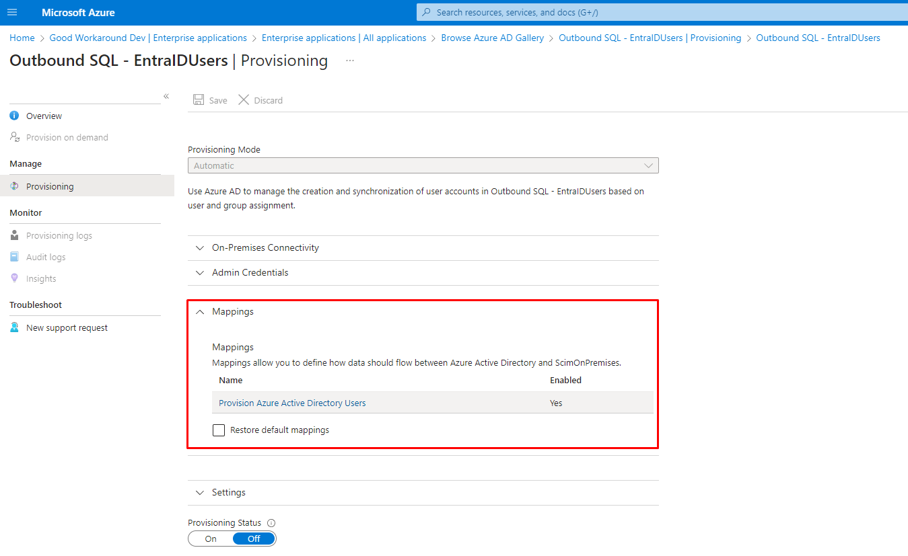Open the Provisioning Mode dropdown
908x556 pixels.
pos(423,165)
